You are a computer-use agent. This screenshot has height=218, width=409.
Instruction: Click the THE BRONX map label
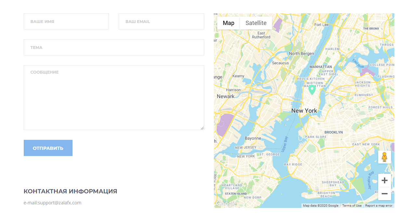point(371,29)
